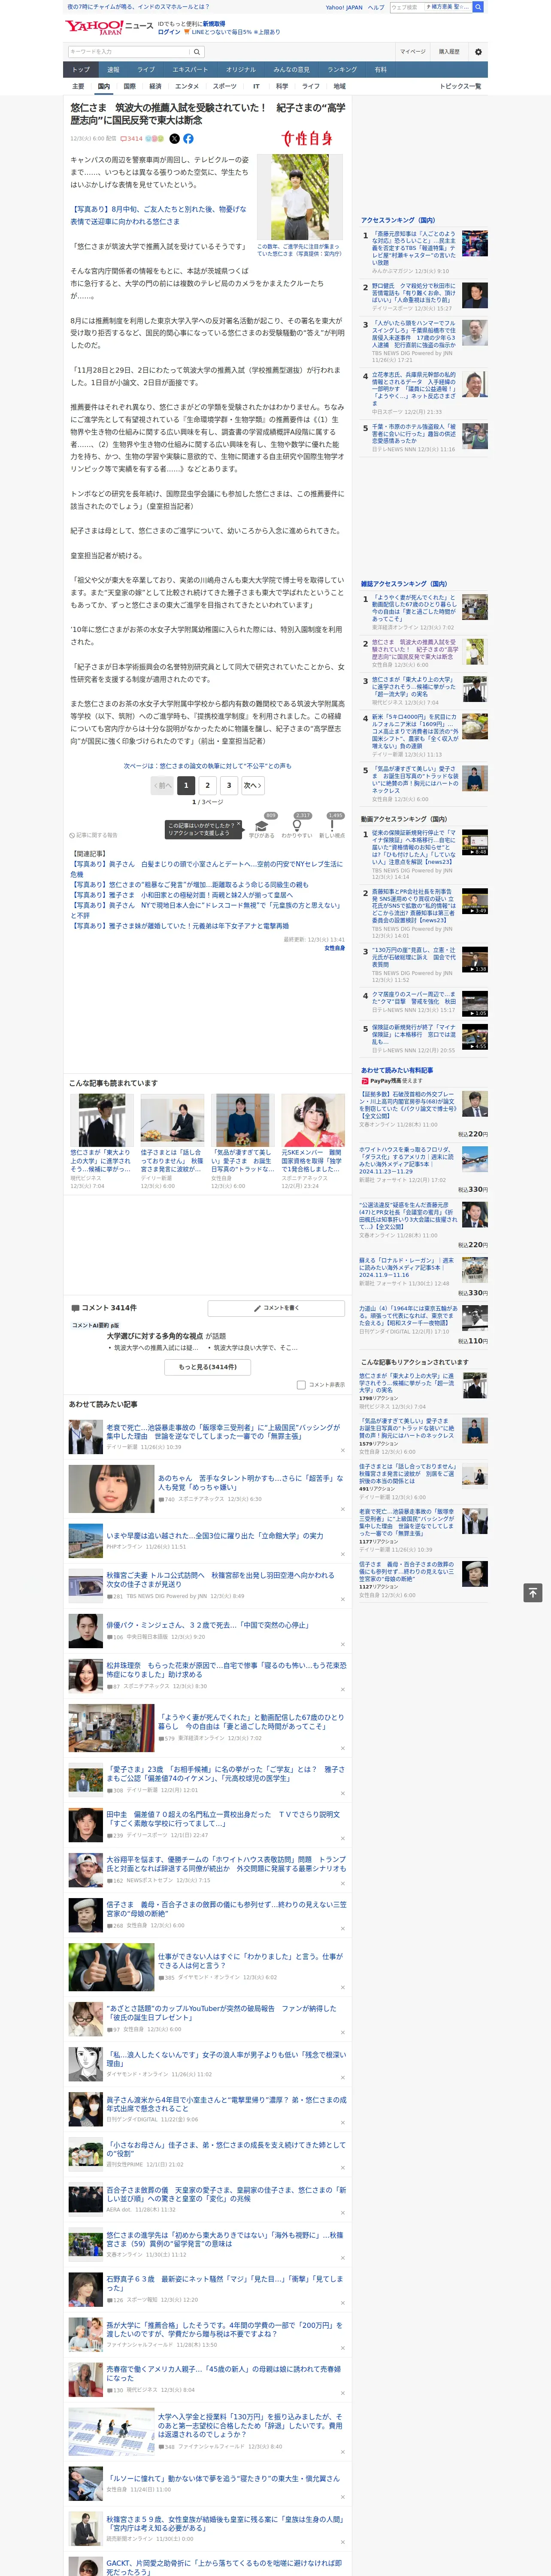Share article on X icon
The image size is (551, 2576).
pyautogui.click(x=174, y=139)
